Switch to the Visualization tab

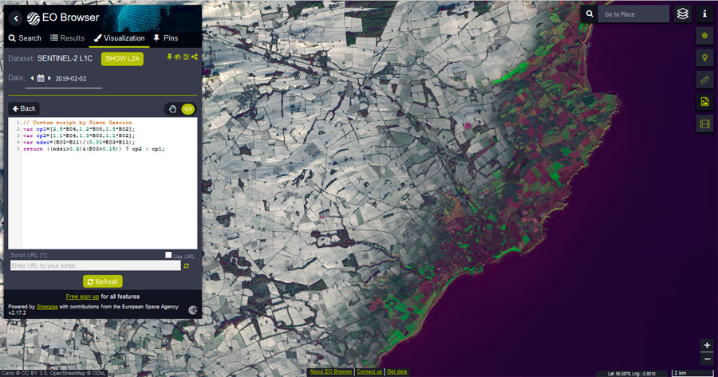120,38
